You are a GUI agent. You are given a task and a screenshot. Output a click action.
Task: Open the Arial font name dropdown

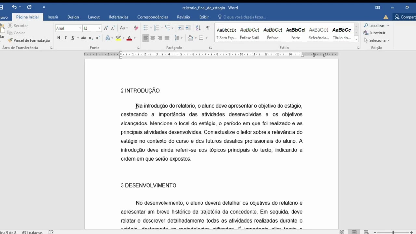80,28
